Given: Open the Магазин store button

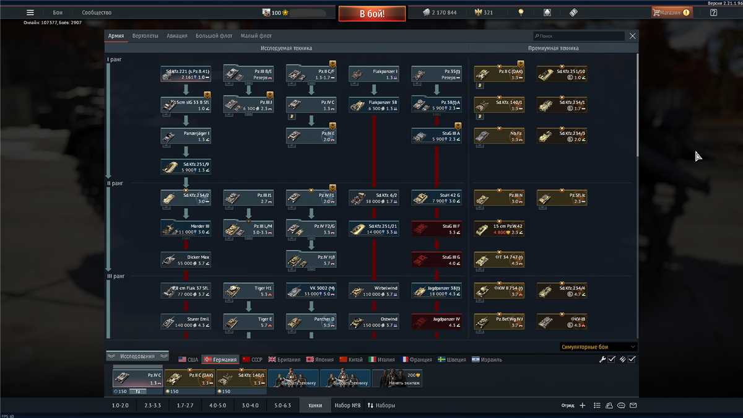Looking at the screenshot, I should click(x=672, y=12).
